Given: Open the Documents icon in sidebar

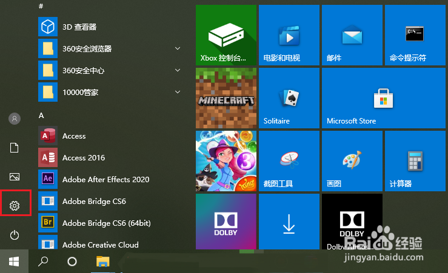Looking at the screenshot, I should tap(15, 148).
